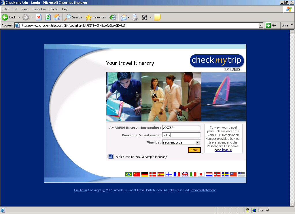Click the Links toolbar label
The image size is (295, 214).
[x=285, y=25]
